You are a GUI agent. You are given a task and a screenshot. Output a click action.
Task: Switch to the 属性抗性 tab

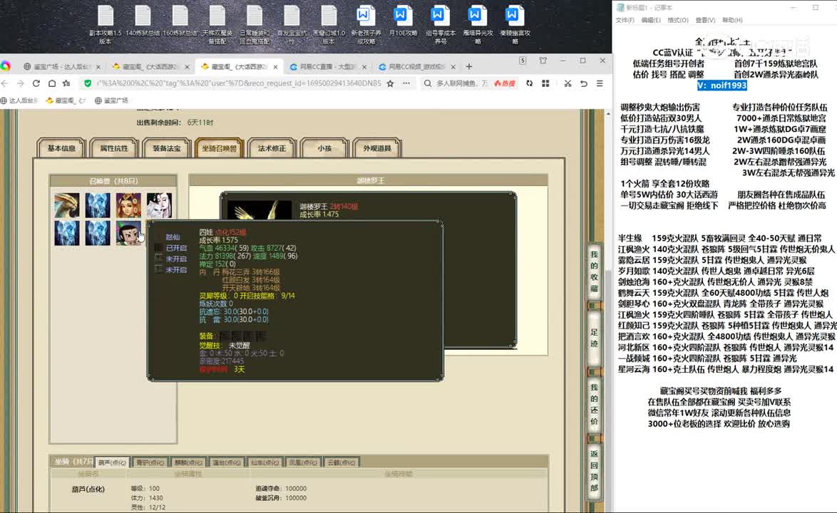[114, 148]
